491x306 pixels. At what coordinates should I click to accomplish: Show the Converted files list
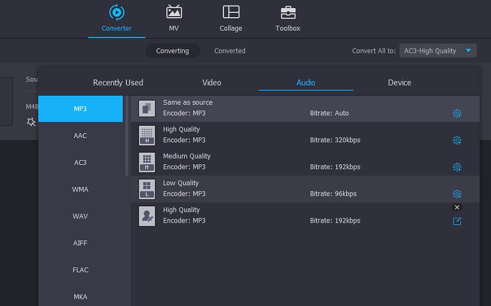pyautogui.click(x=230, y=51)
